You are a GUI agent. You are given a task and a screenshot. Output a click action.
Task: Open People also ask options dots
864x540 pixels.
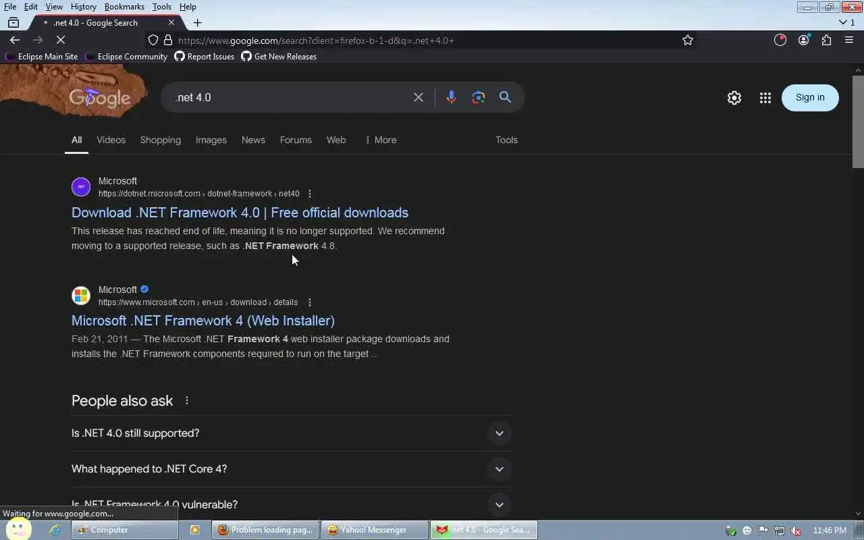187,400
